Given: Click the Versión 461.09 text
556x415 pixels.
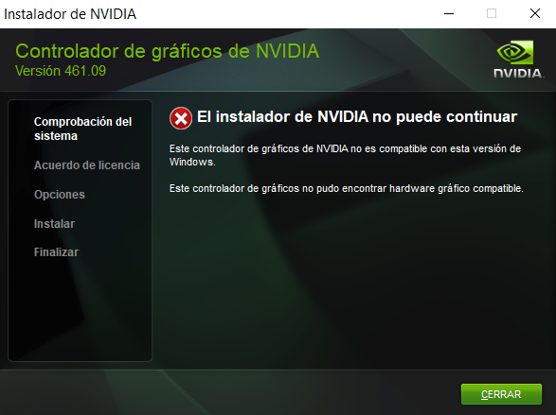Looking at the screenshot, I should [x=61, y=71].
